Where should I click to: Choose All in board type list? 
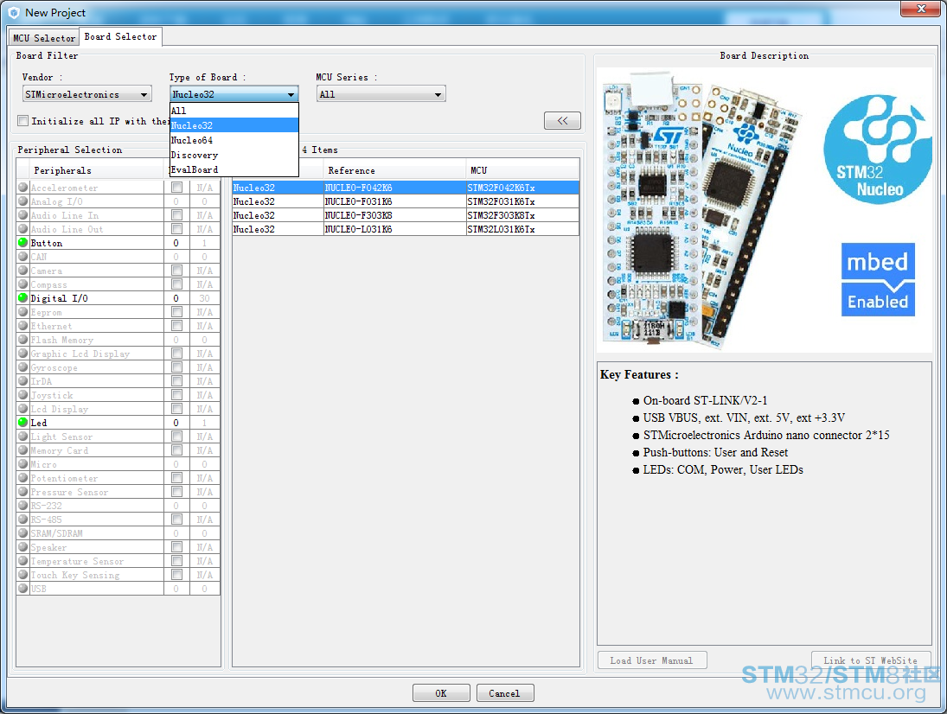click(x=234, y=111)
